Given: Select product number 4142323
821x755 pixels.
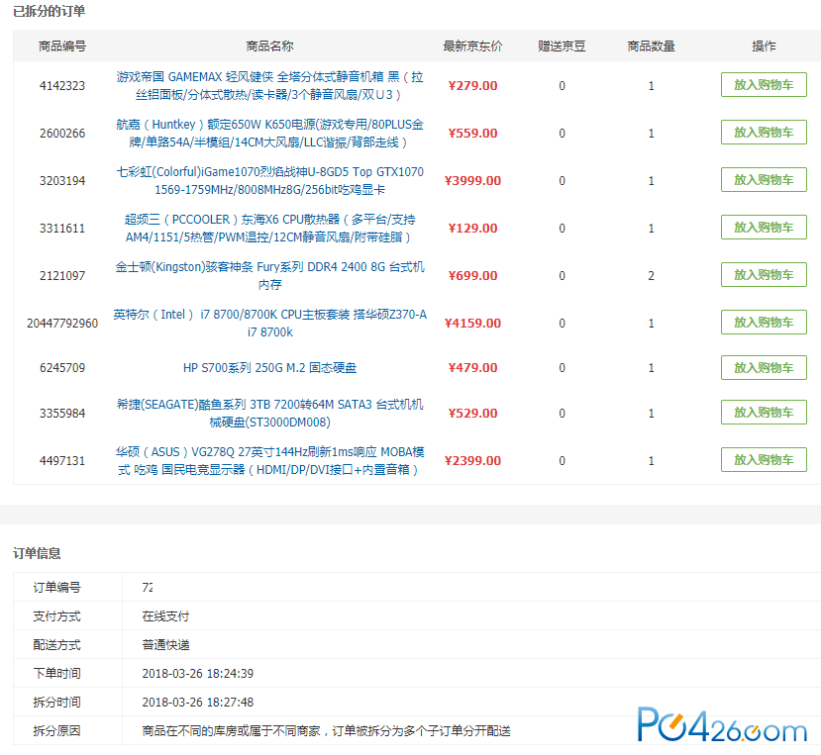Looking at the screenshot, I should tap(62, 86).
